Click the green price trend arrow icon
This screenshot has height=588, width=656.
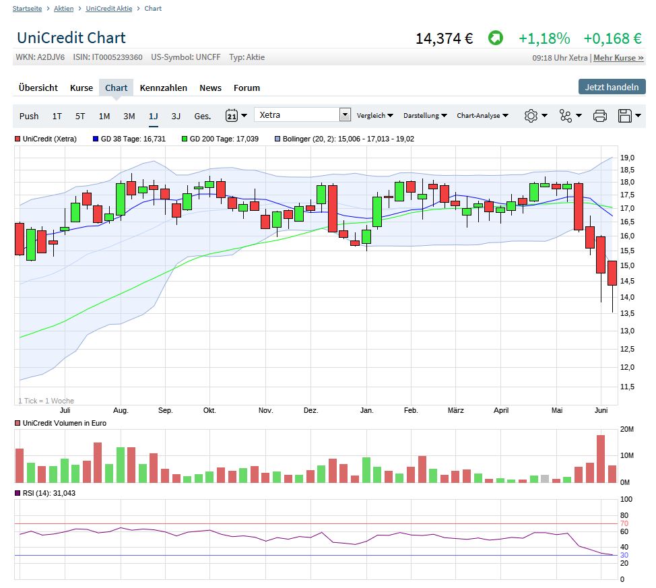tap(496, 38)
